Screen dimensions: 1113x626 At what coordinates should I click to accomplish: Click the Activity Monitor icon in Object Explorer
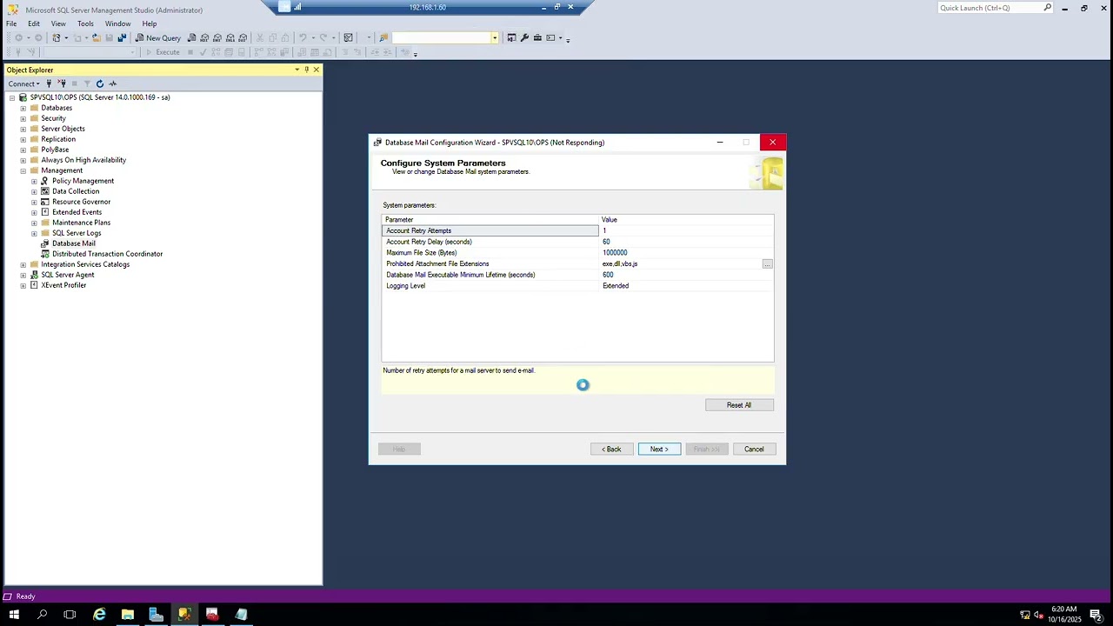coord(113,84)
